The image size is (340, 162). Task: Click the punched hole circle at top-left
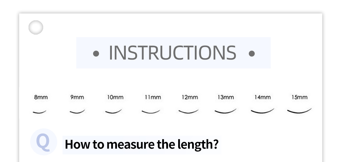coord(36,27)
